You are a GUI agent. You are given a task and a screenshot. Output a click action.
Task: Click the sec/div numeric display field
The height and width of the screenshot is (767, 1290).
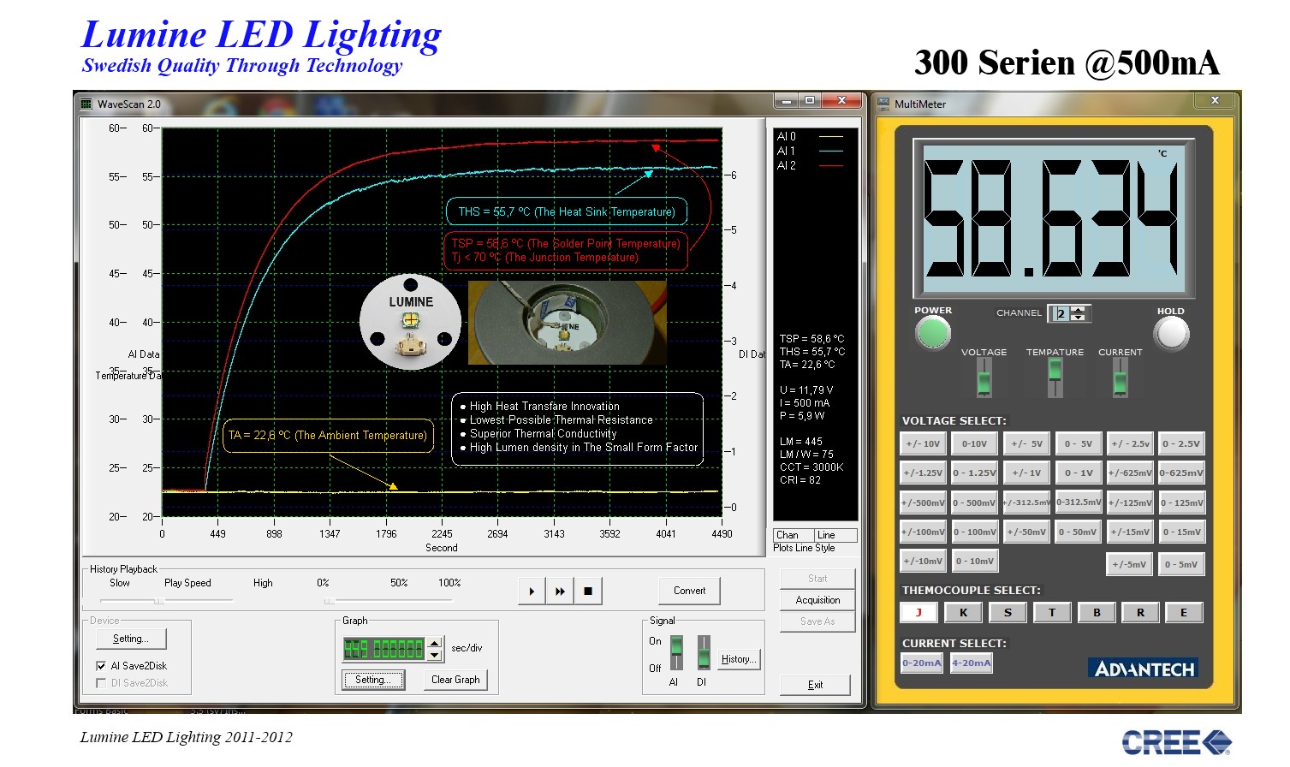coord(383,649)
